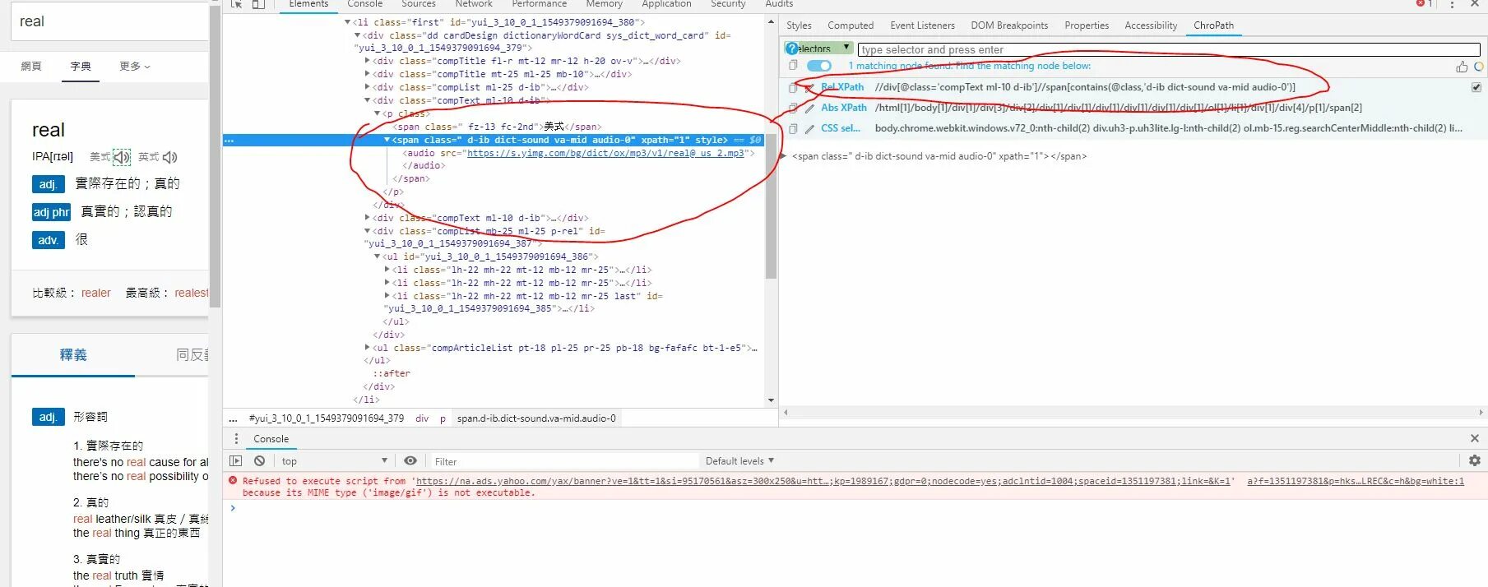Click the red error icon in console message
Image resolution: width=1488 pixels, height=587 pixels.
coord(233,481)
